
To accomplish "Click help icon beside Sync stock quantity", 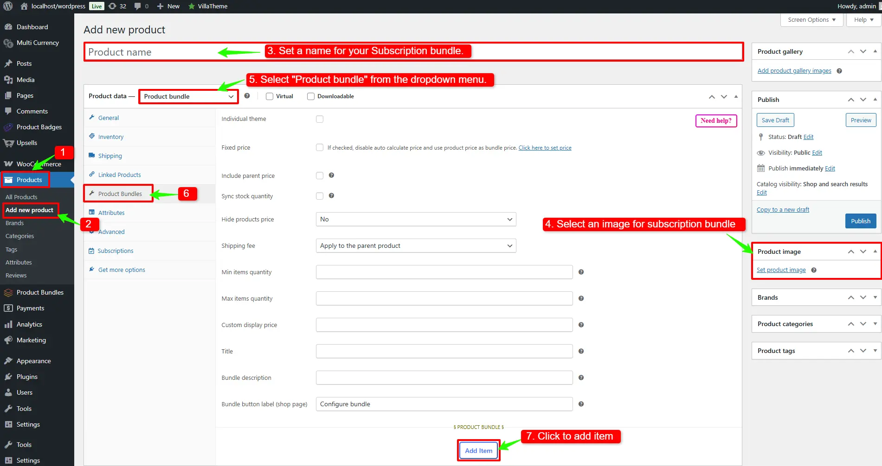I will tap(331, 195).
